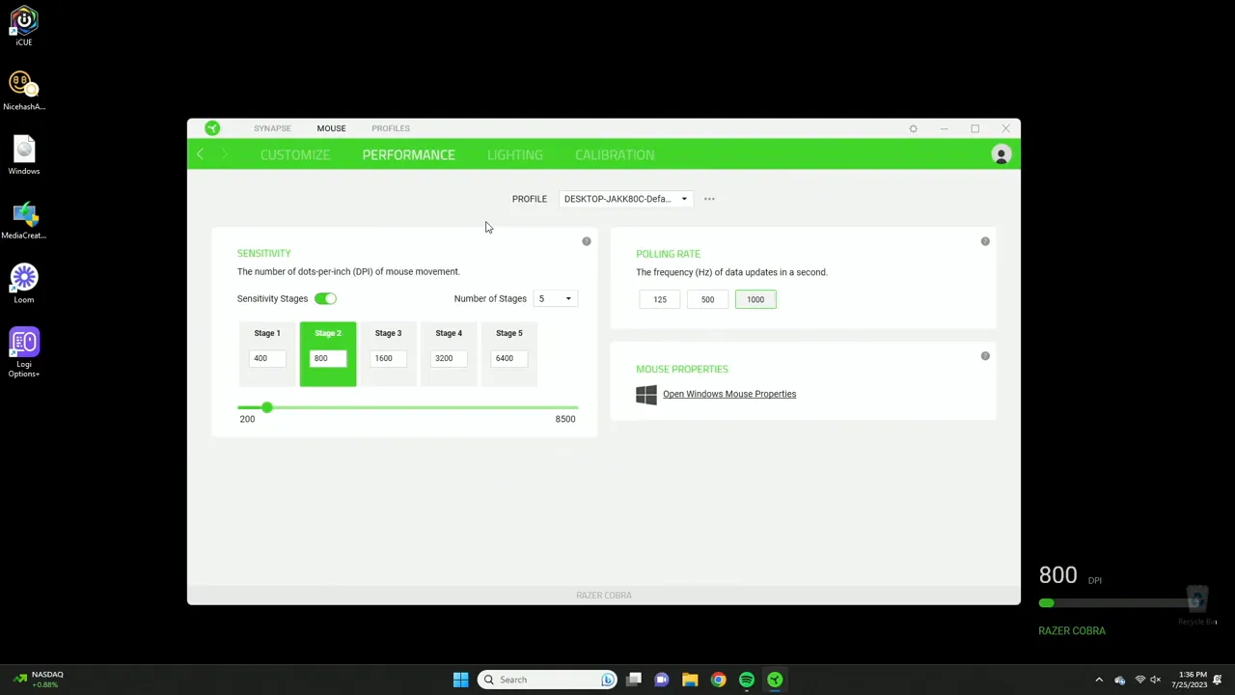Select the 500 Hz polling rate

coord(707,299)
